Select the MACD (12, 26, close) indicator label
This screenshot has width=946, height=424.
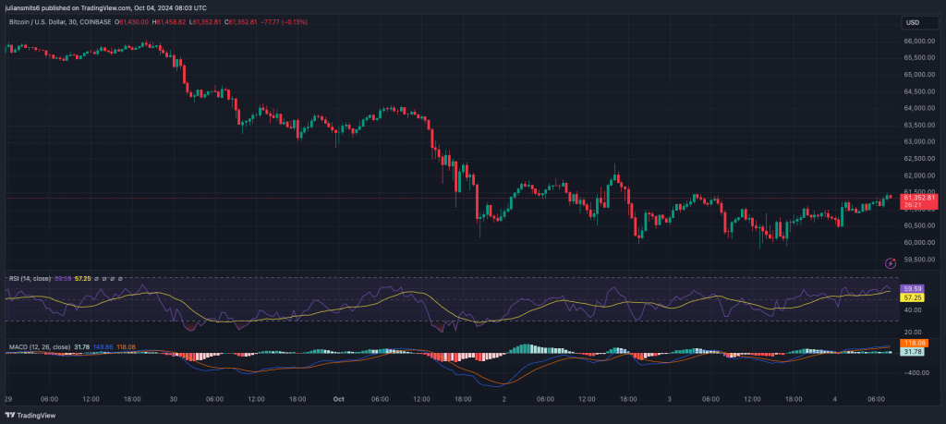pos(39,347)
